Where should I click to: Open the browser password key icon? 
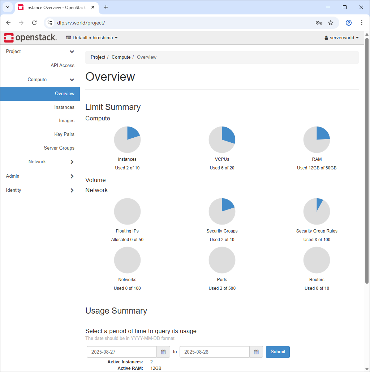click(x=319, y=23)
